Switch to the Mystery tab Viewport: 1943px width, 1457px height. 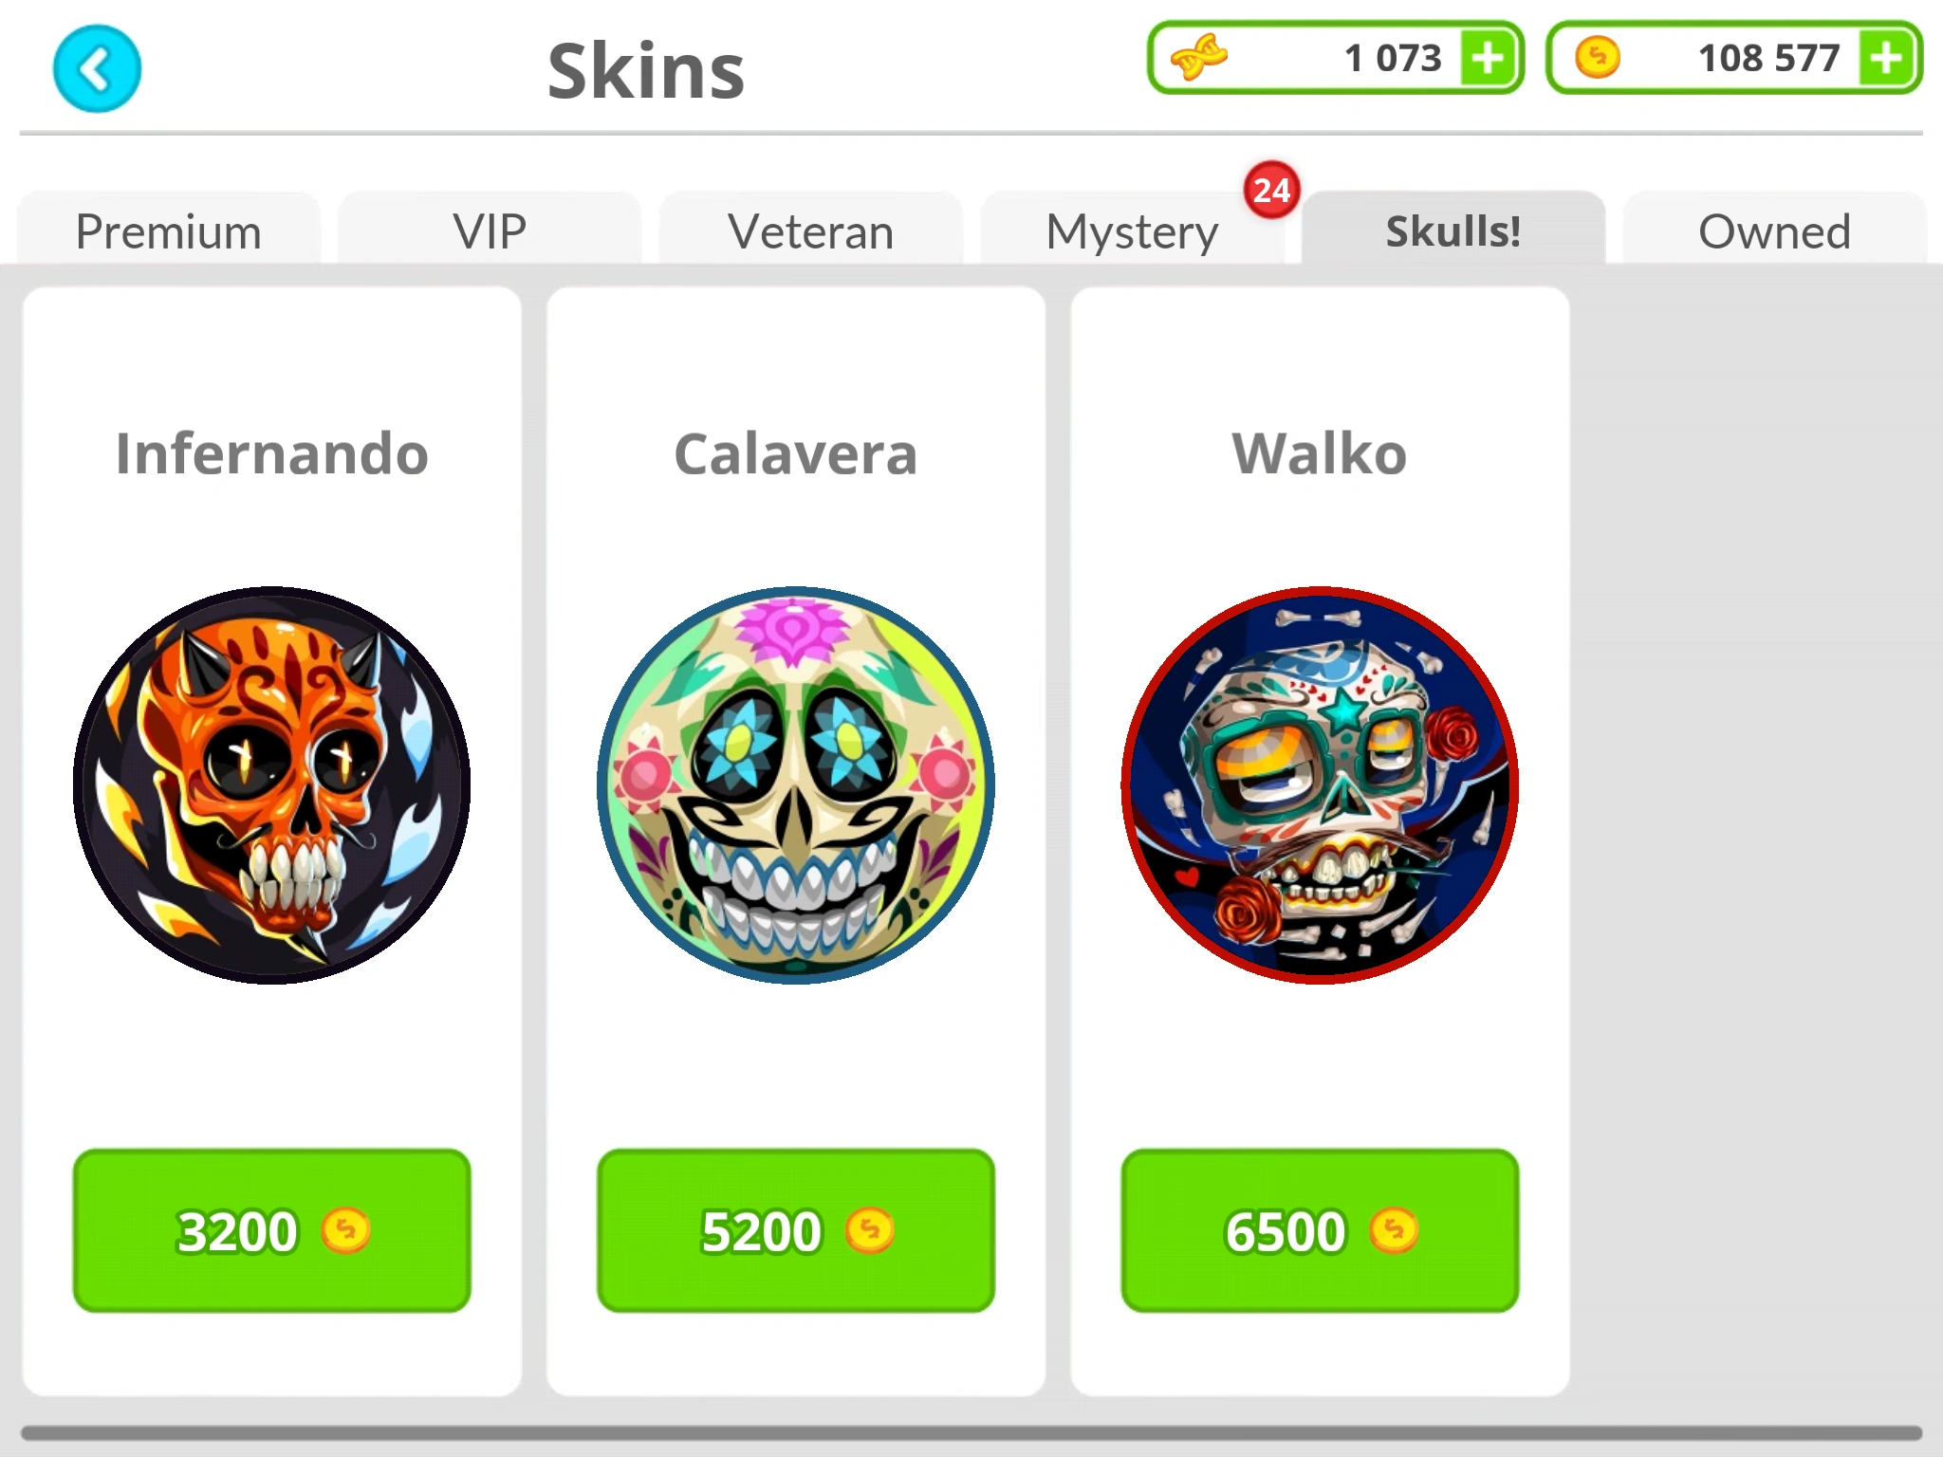1132,230
